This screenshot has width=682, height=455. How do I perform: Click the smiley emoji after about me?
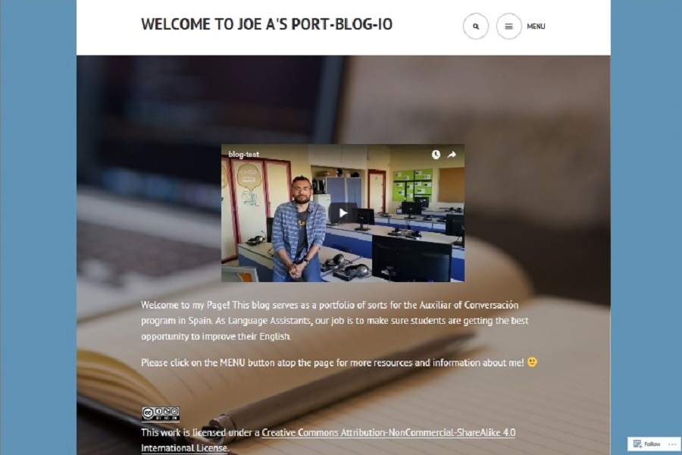tap(532, 362)
